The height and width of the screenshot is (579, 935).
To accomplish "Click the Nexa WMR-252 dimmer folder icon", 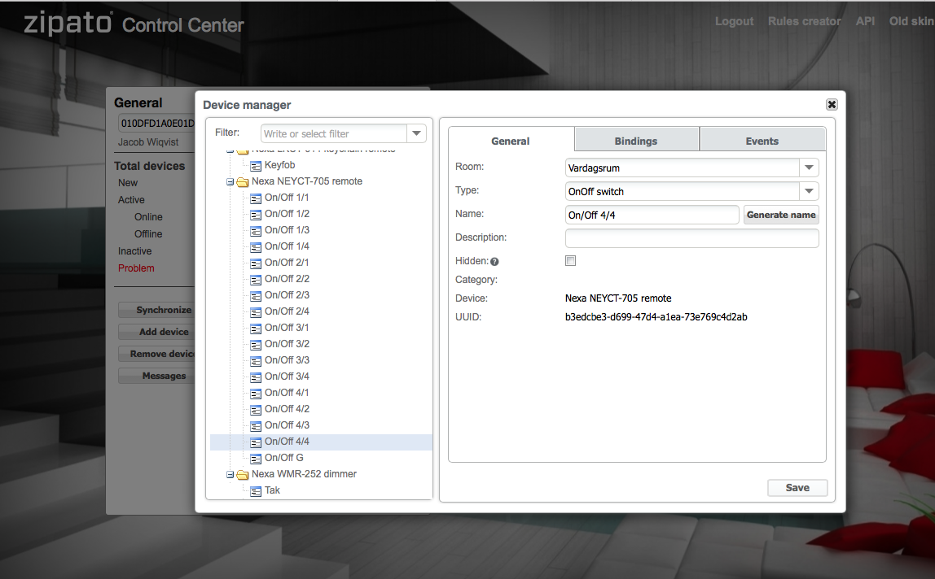I will (x=243, y=474).
